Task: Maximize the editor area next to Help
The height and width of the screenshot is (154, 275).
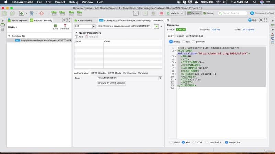Action: pos(265,20)
